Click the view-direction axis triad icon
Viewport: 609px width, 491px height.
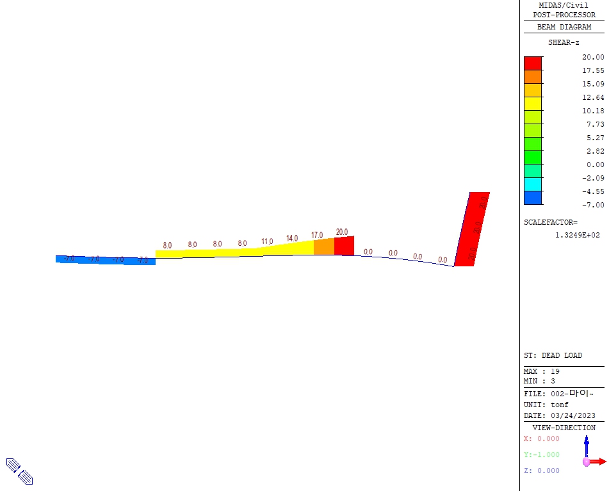[x=594, y=451]
